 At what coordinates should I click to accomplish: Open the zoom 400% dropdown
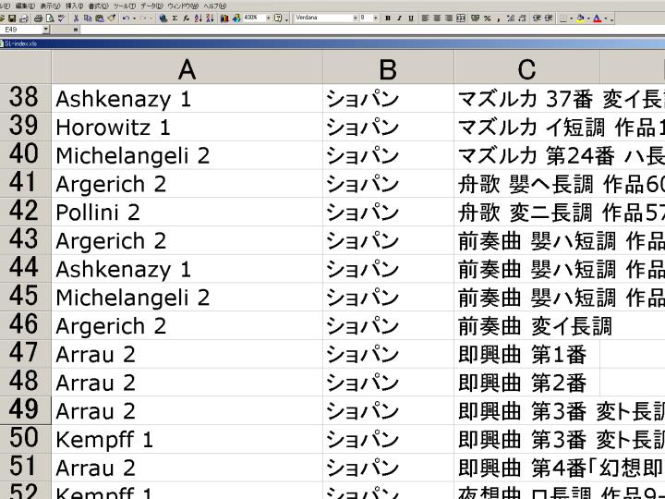(x=268, y=18)
